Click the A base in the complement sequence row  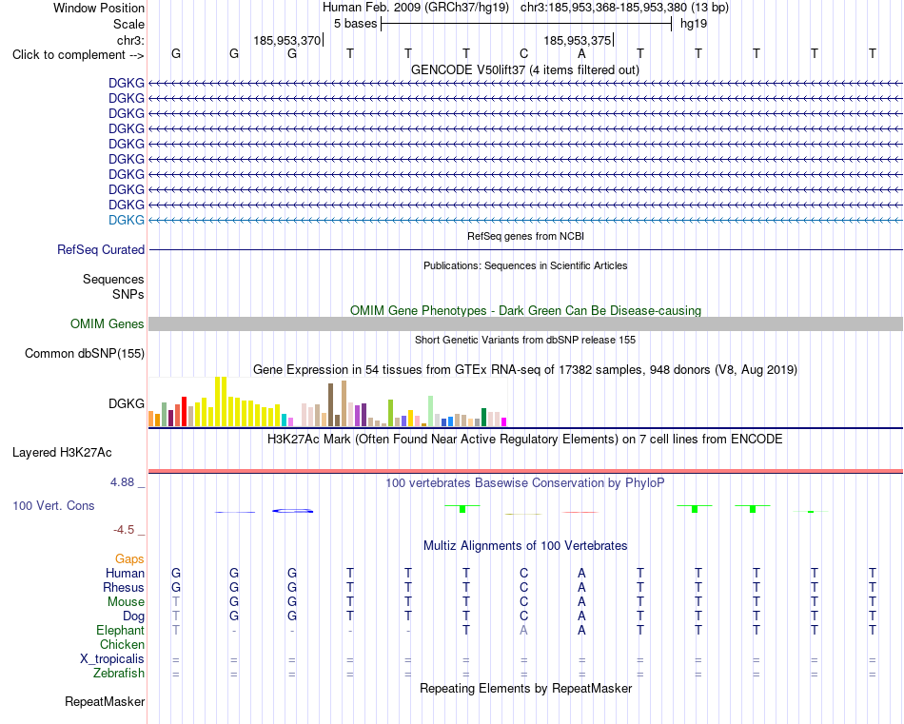581,54
